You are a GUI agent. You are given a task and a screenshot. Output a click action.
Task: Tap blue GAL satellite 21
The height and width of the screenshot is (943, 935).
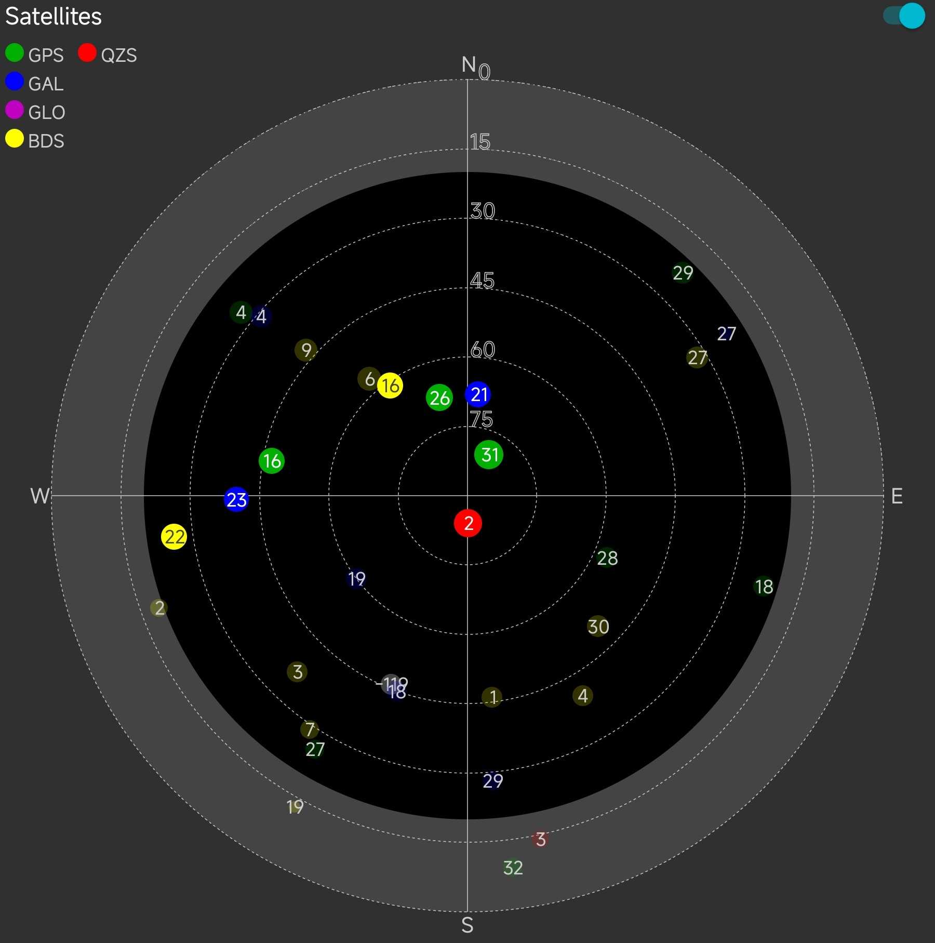click(x=478, y=394)
